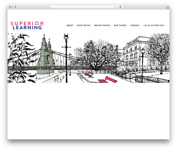
Task: Open the About menu item
Action: (x=70, y=26)
